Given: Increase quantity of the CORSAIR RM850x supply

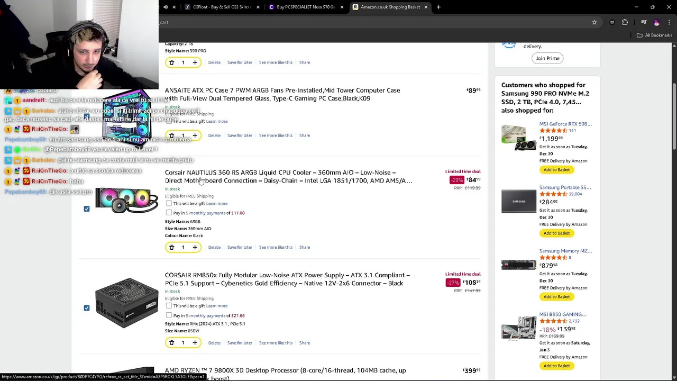Looking at the screenshot, I should [195, 343].
